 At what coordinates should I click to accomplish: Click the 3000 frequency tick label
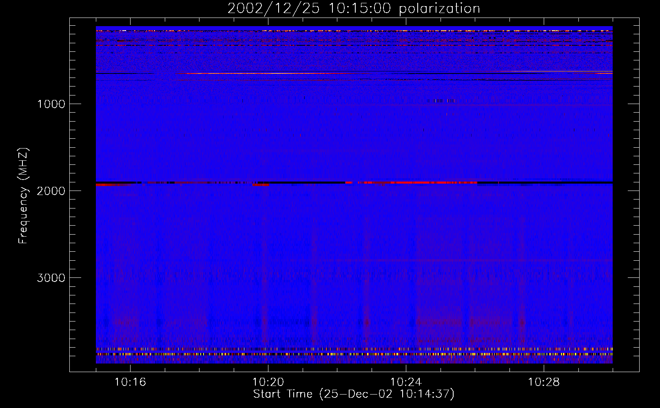coord(51,278)
